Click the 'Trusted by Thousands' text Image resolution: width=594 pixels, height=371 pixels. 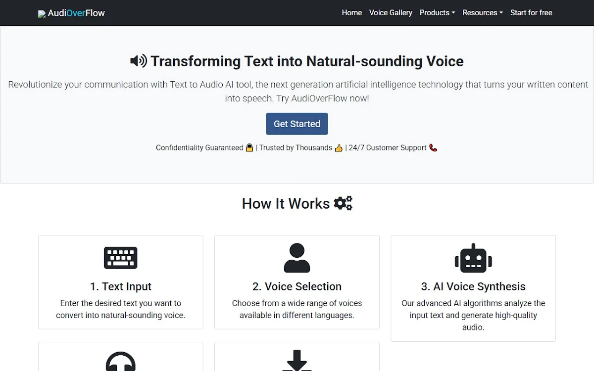point(296,147)
